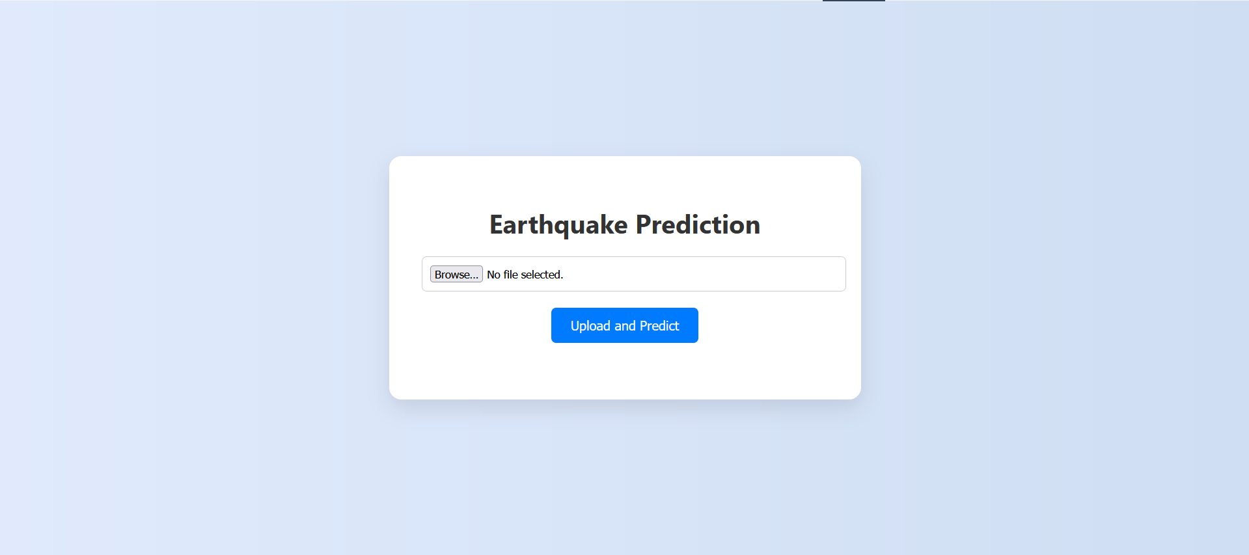Viewport: 1249px width, 555px height.
Task: Click the Browse... button
Action: 456,275
